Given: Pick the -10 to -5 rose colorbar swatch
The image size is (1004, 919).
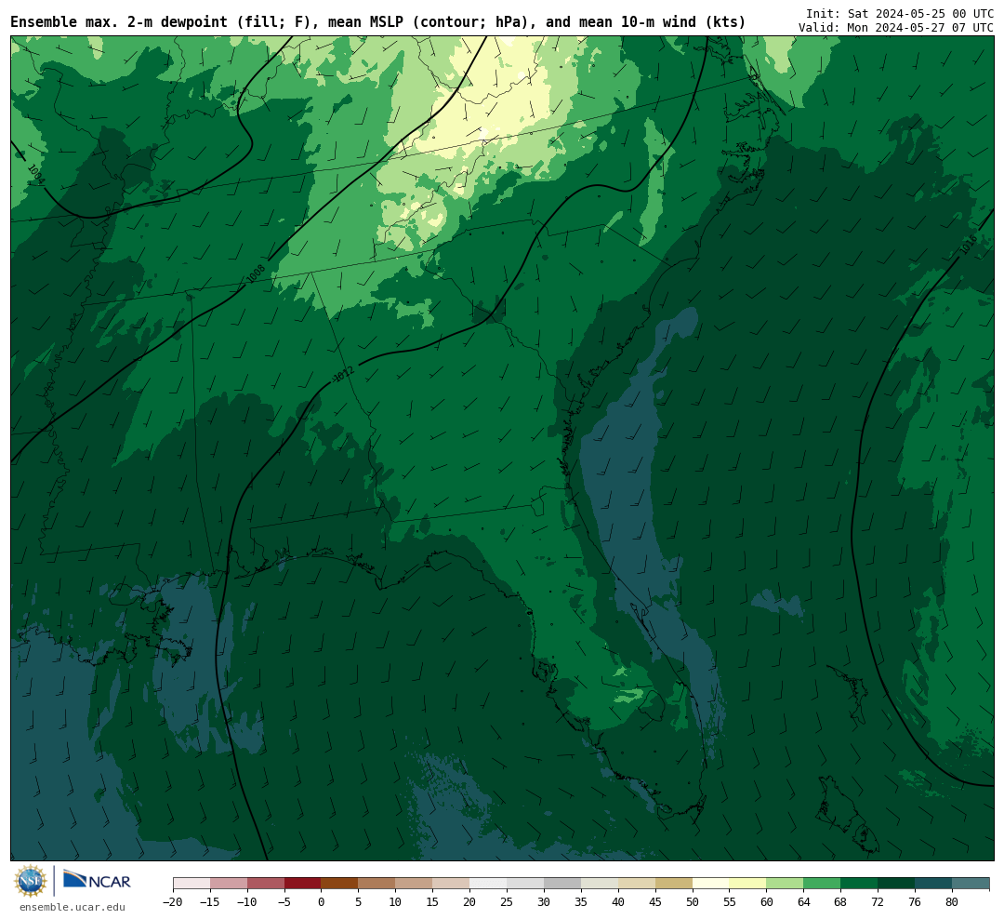Looking at the screenshot, I should point(266,884).
